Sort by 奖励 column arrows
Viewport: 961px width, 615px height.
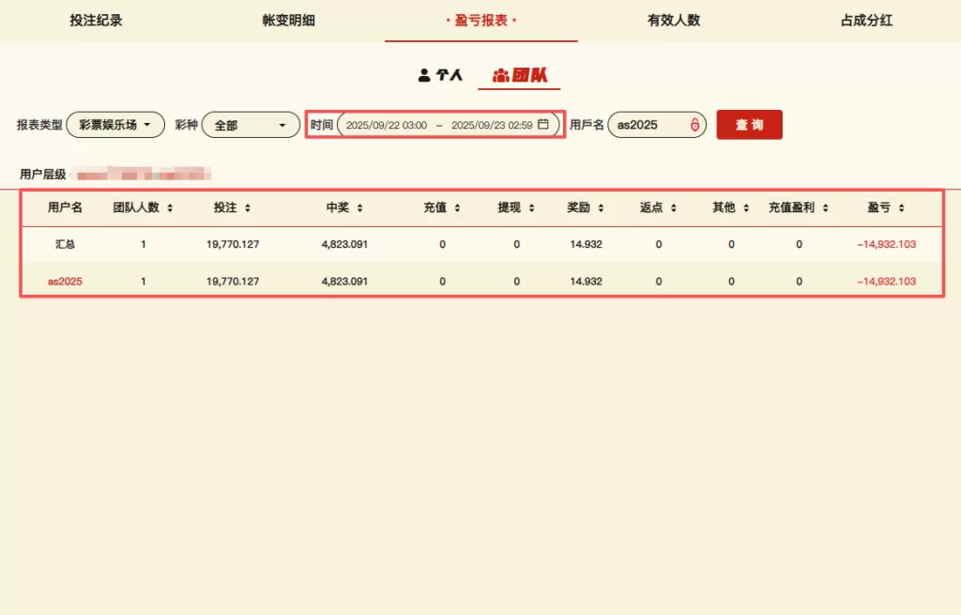(x=600, y=208)
